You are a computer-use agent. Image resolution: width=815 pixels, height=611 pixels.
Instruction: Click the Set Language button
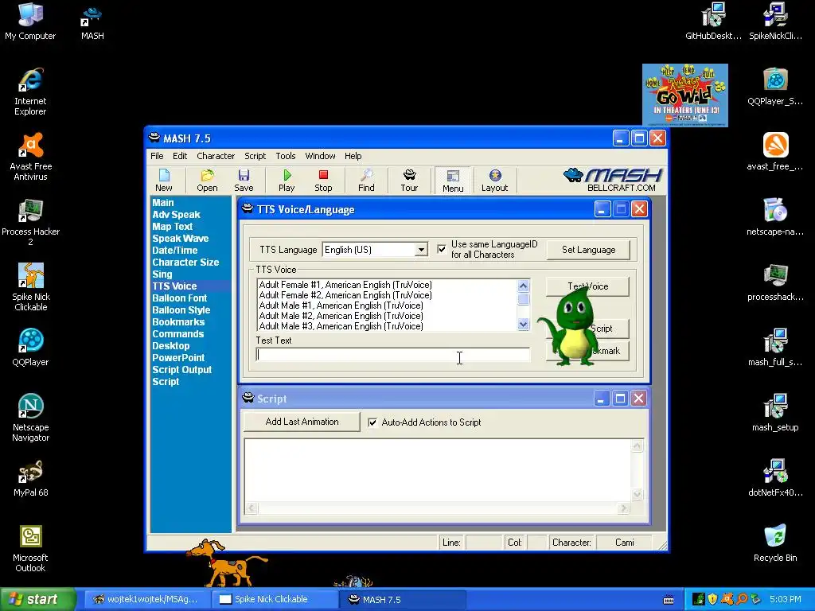[588, 250]
